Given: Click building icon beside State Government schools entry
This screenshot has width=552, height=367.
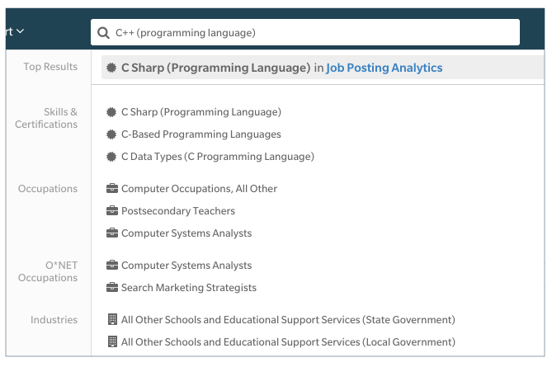Looking at the screenshot, I should pos(112,319).
